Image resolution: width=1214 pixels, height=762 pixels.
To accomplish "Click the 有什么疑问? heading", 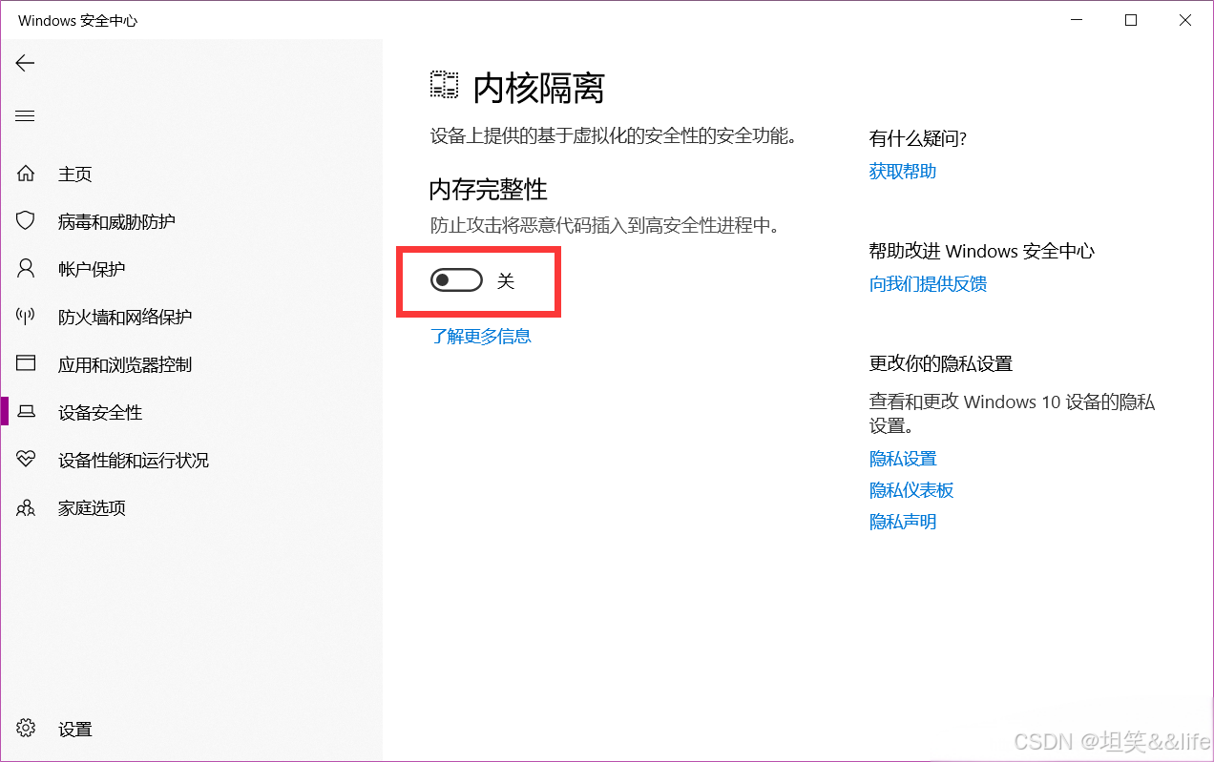I will coord(918,139).
